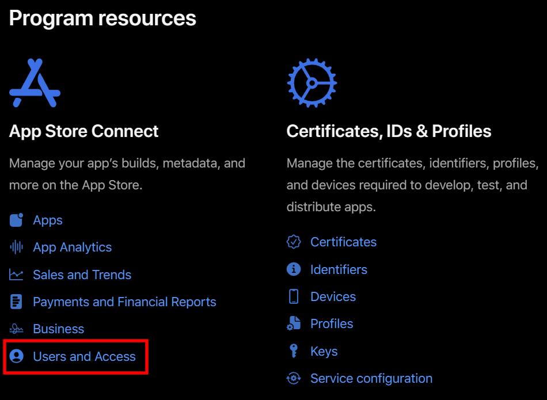
Task: Go to the Keys link
Action: click(324, 351)
